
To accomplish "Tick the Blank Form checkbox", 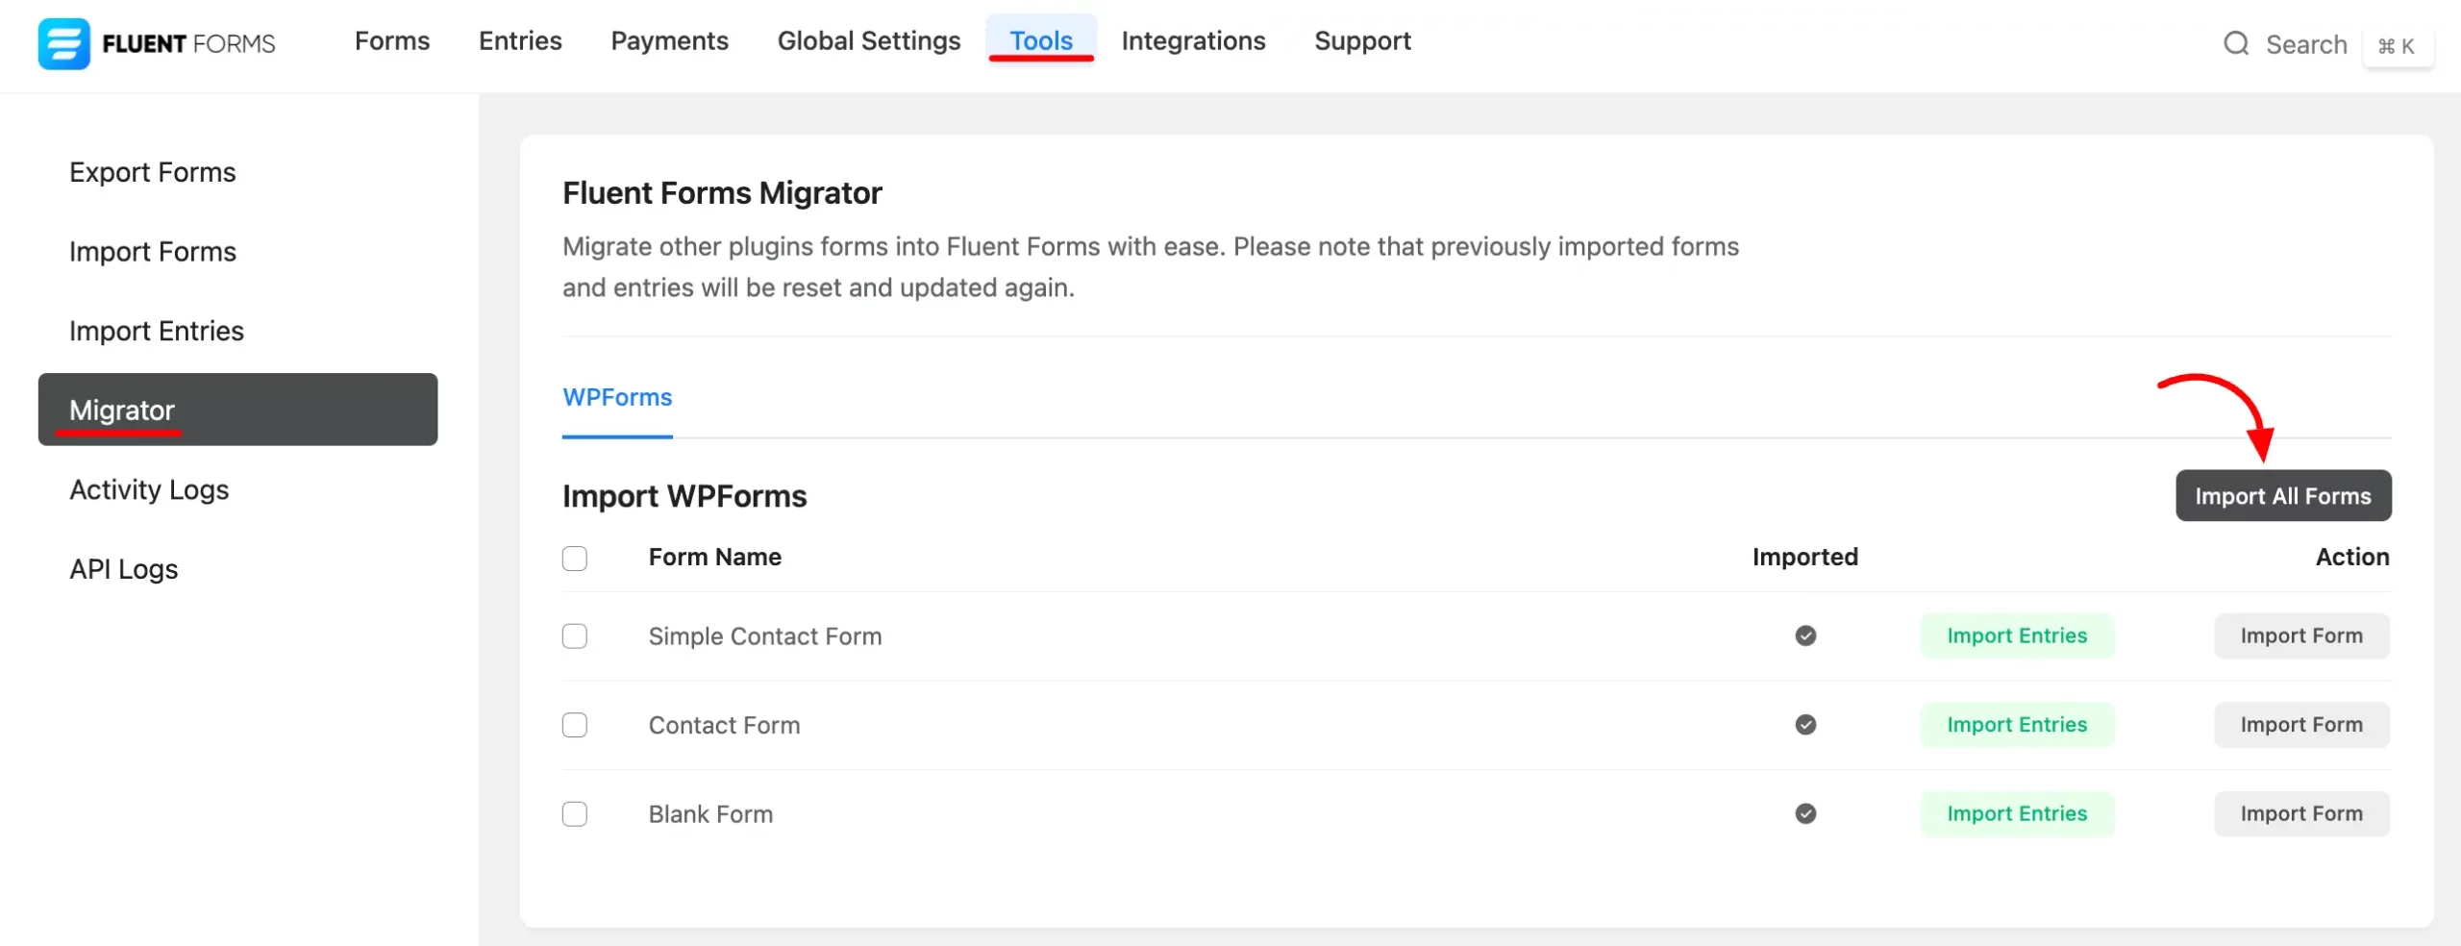I will pyautogui.click(x=575, y=814).
